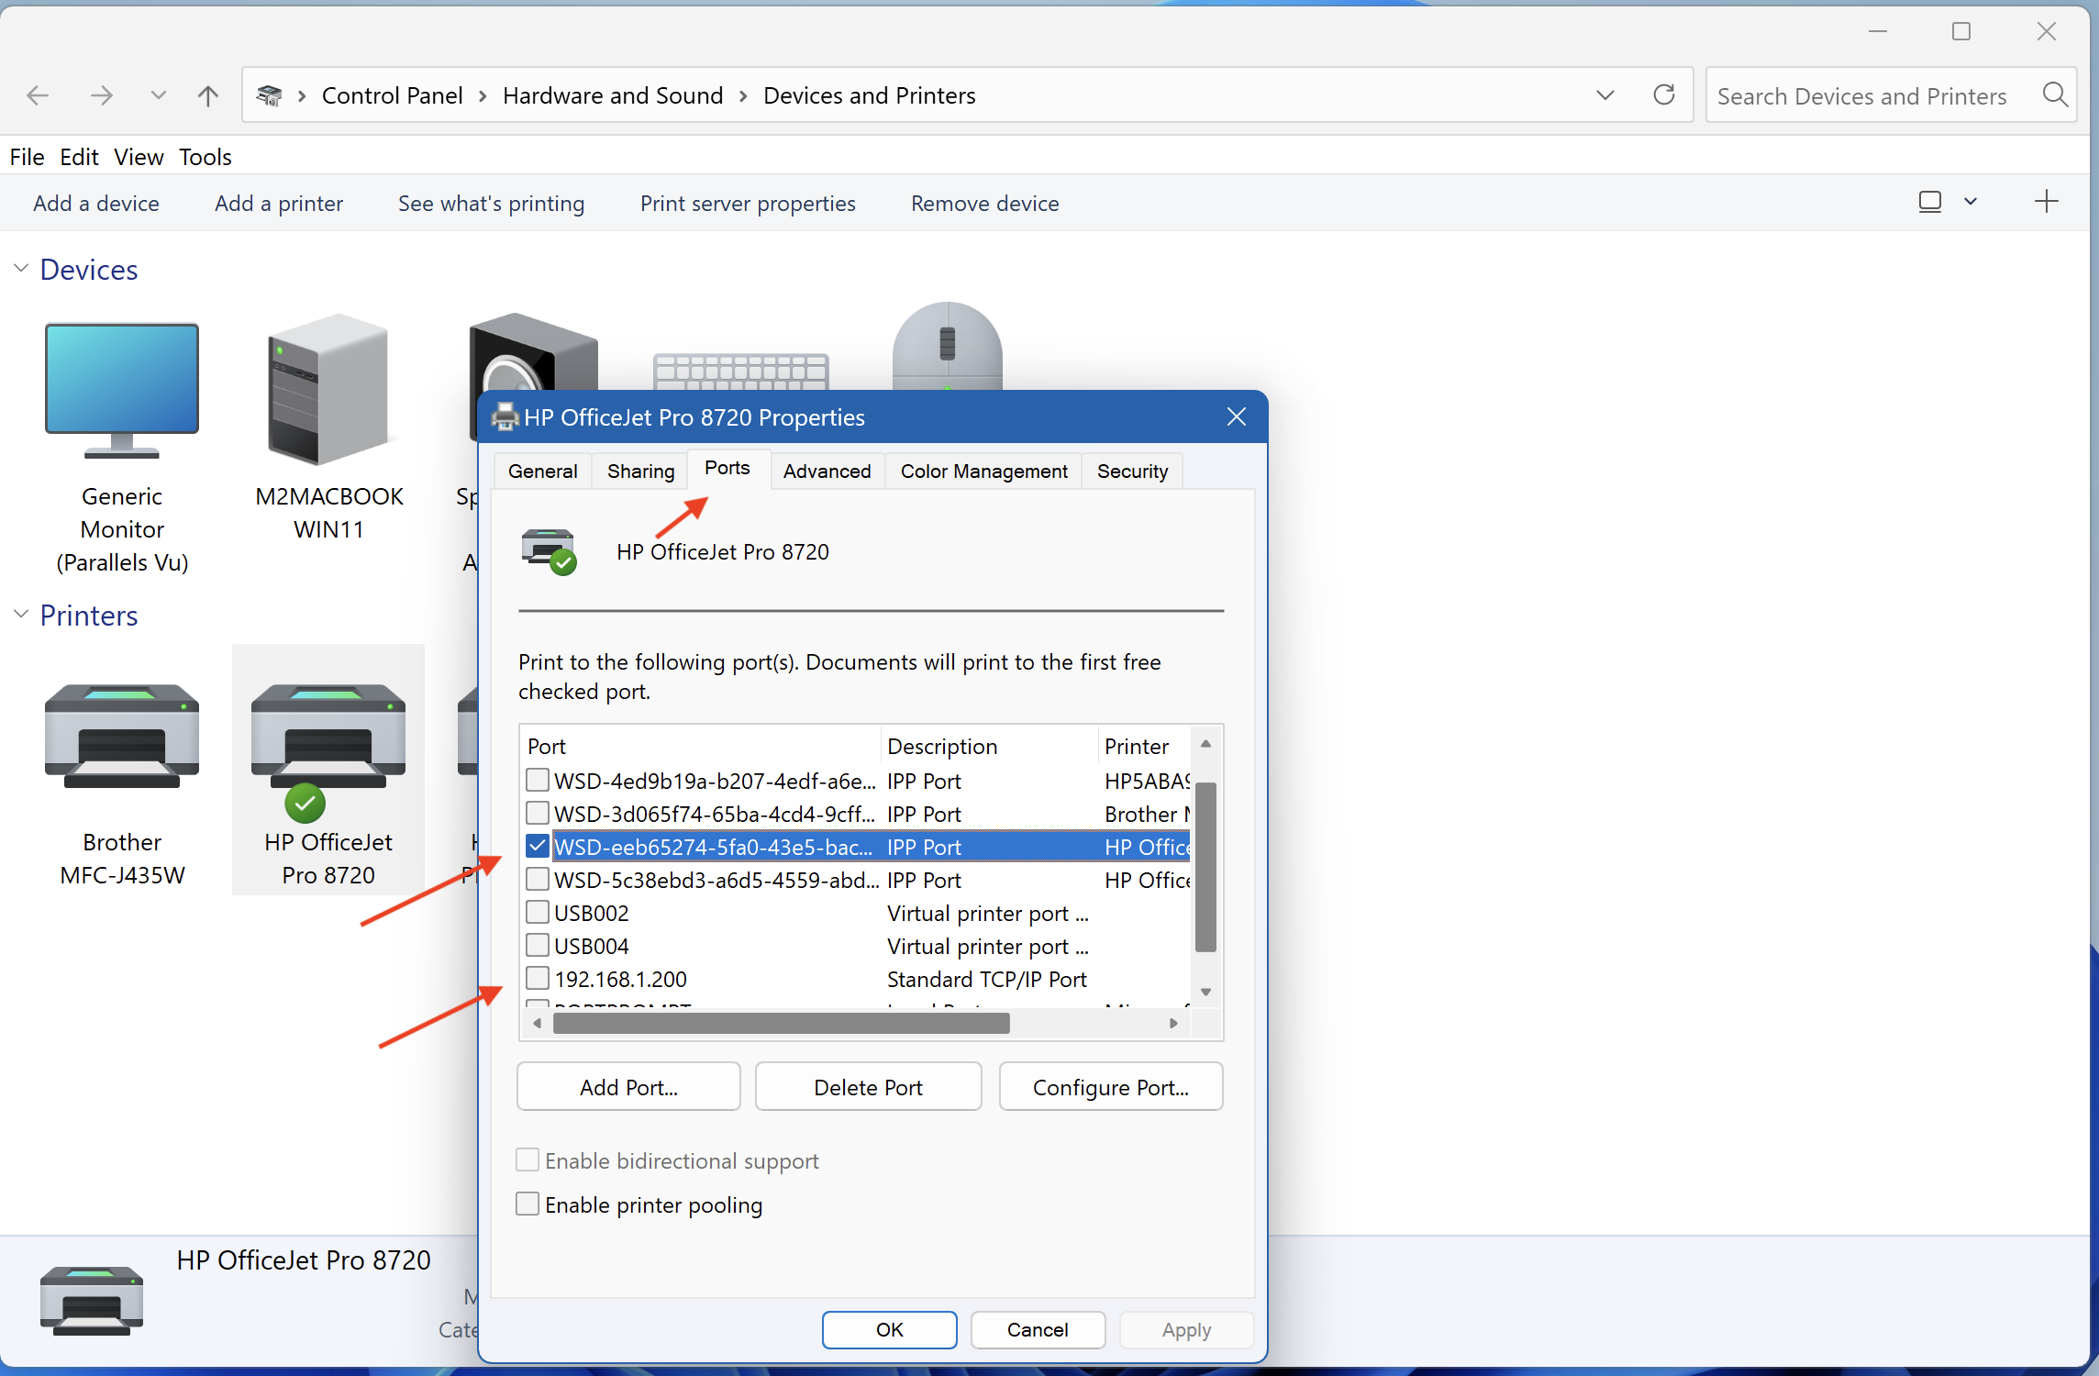The height and width of the screenshot is (1376, 2099).
Task: Switch to the Advanced tab
Action: point(827,472)
